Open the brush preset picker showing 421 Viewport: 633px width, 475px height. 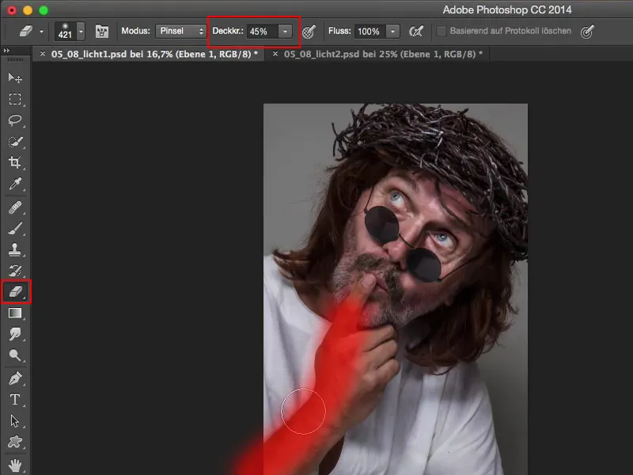coord(70,31)
